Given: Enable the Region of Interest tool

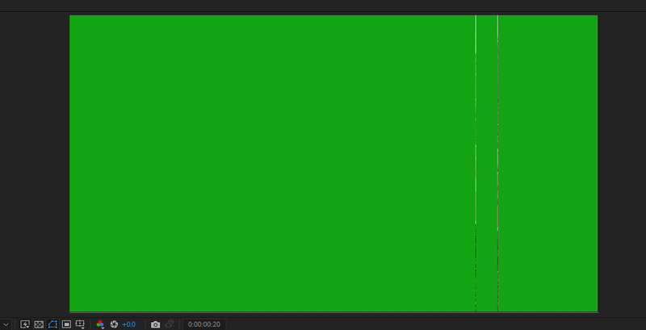Looking at the screenshot, I should (66, 324).
